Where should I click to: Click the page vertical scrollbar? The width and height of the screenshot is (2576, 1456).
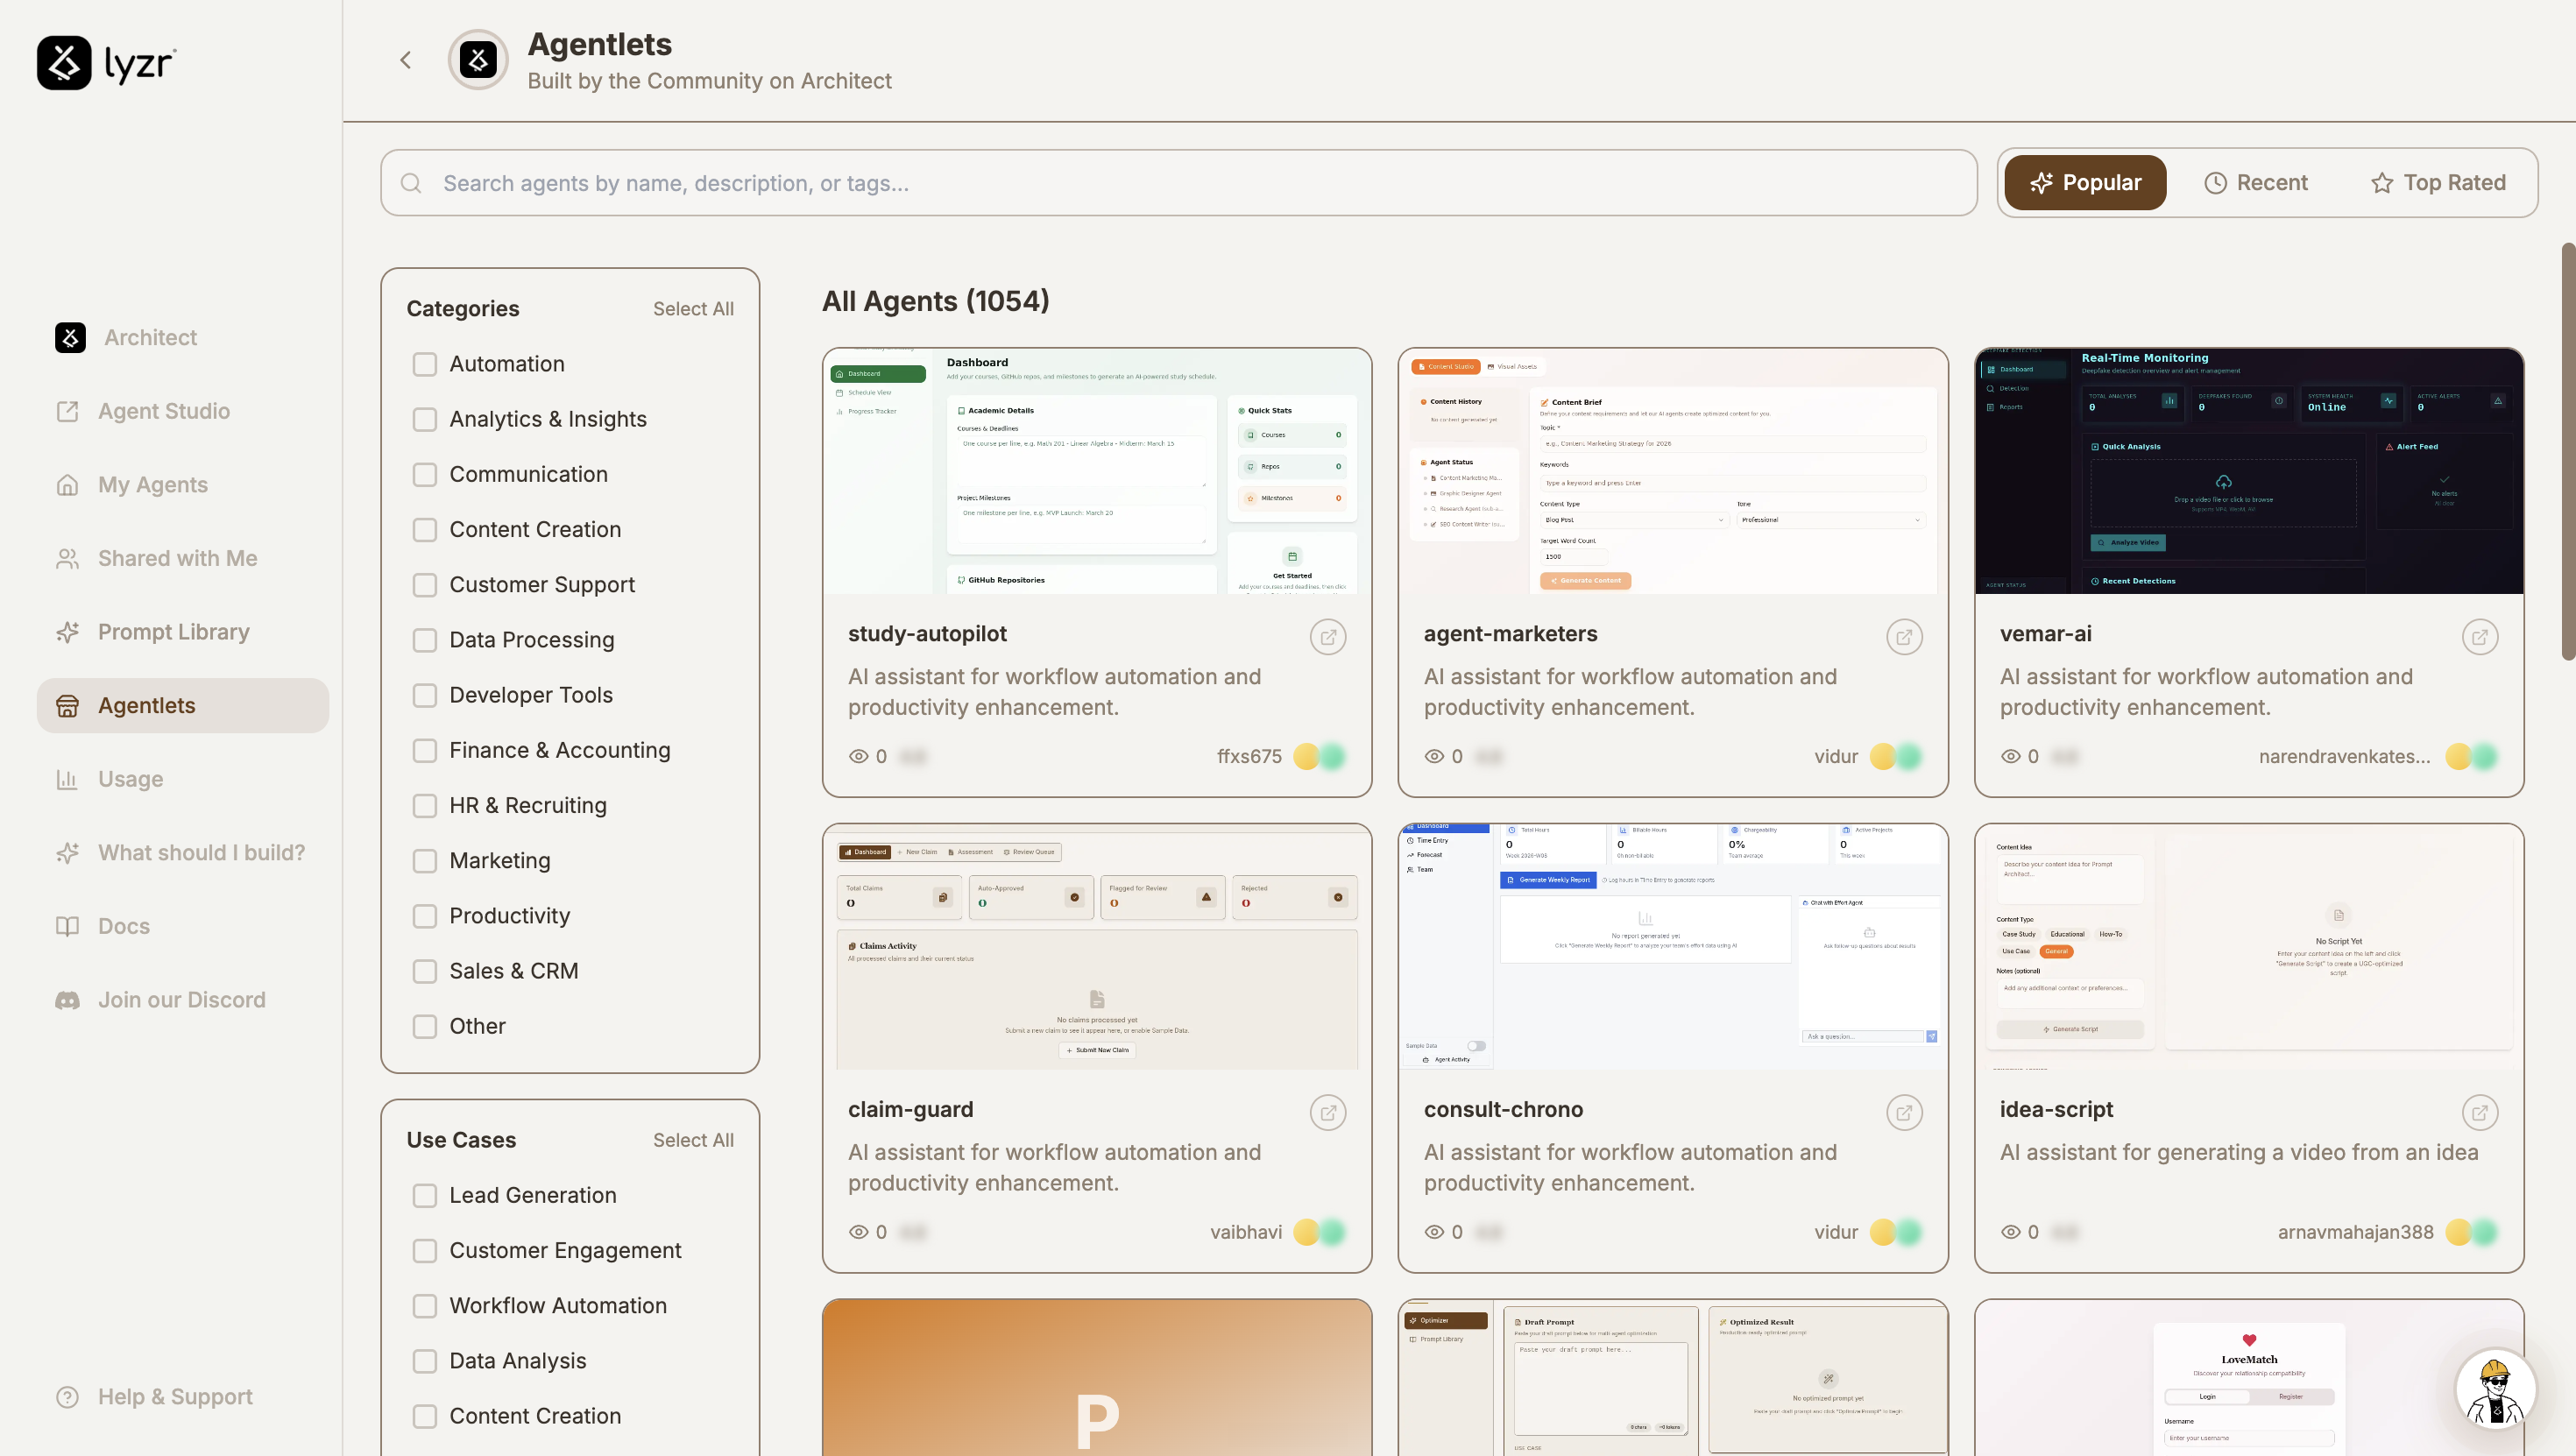2568,451
